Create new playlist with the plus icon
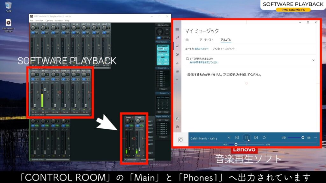The width and height of the screenshot is (326, 183). tap(177, 79)
